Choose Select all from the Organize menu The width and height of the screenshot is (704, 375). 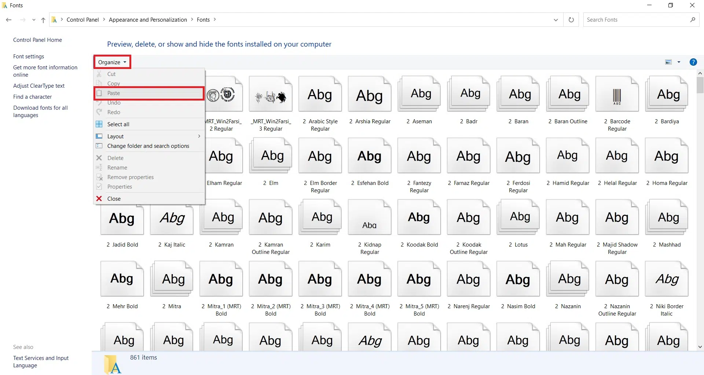tap(118, 124)
